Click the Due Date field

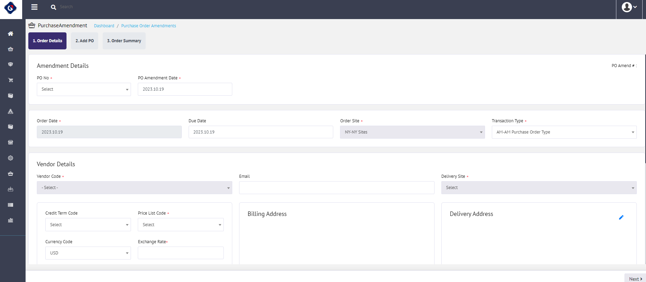pyautogui.click(x=261, y=132)
